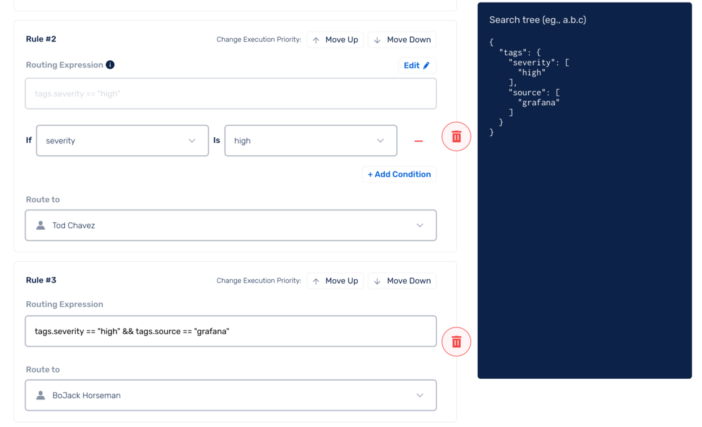
Task: Click Move Up for Rule #3
Action: 335,280
